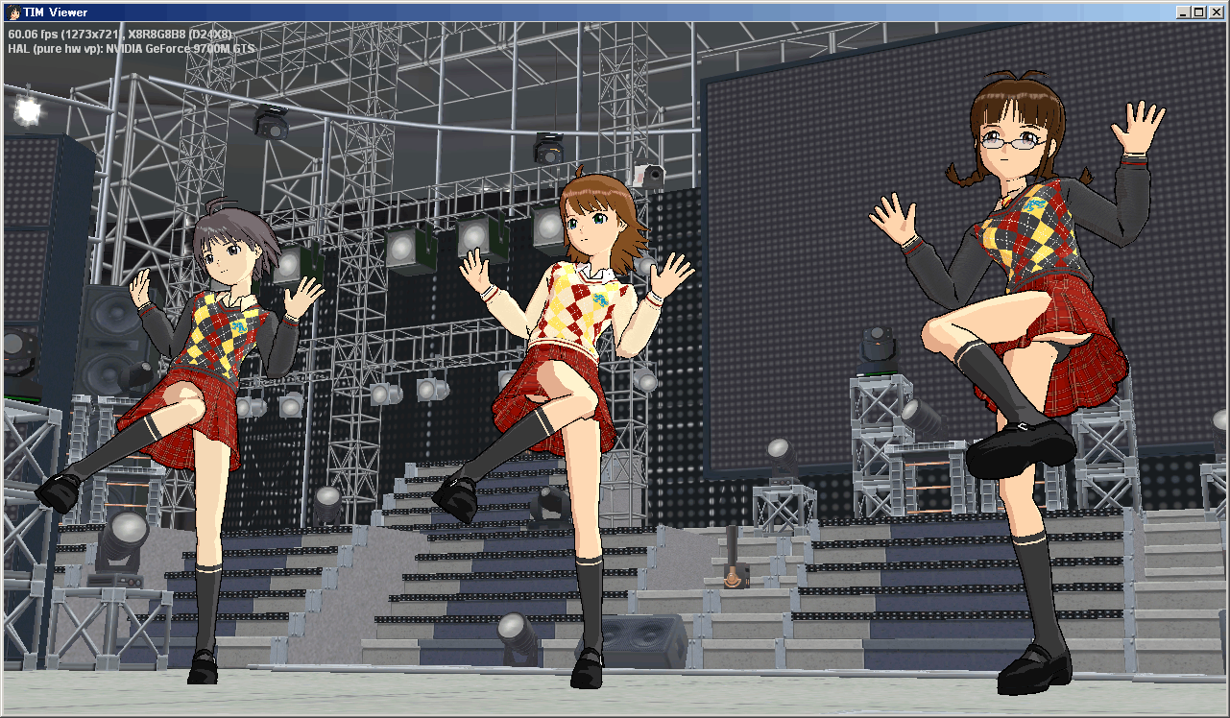Click the "TIM Viewer" title text
This screenshot has width=1230, height=718.
point(56,12)
